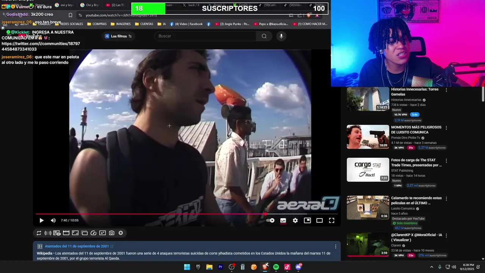This screenshot has width=485, height=273.
Task: Click the magnifier search button
Action: click(264, 36)
